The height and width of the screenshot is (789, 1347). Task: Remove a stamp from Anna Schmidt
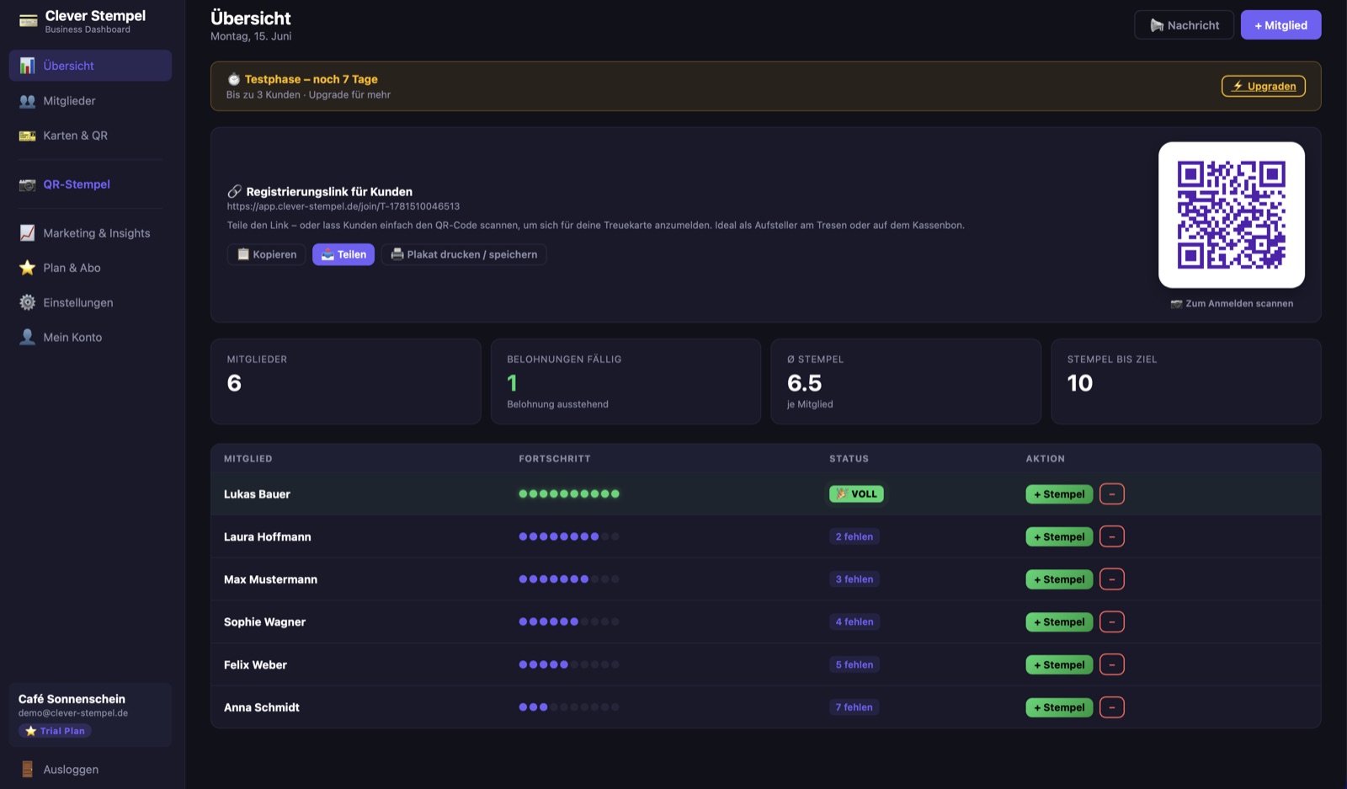click(x=1112, y=707)
